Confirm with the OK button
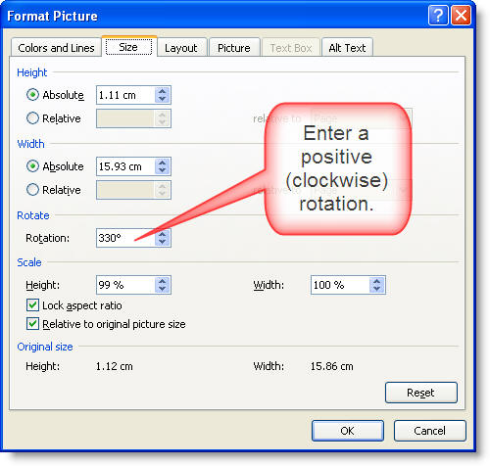This screenshot has width=490, height=466. (348, 431)
